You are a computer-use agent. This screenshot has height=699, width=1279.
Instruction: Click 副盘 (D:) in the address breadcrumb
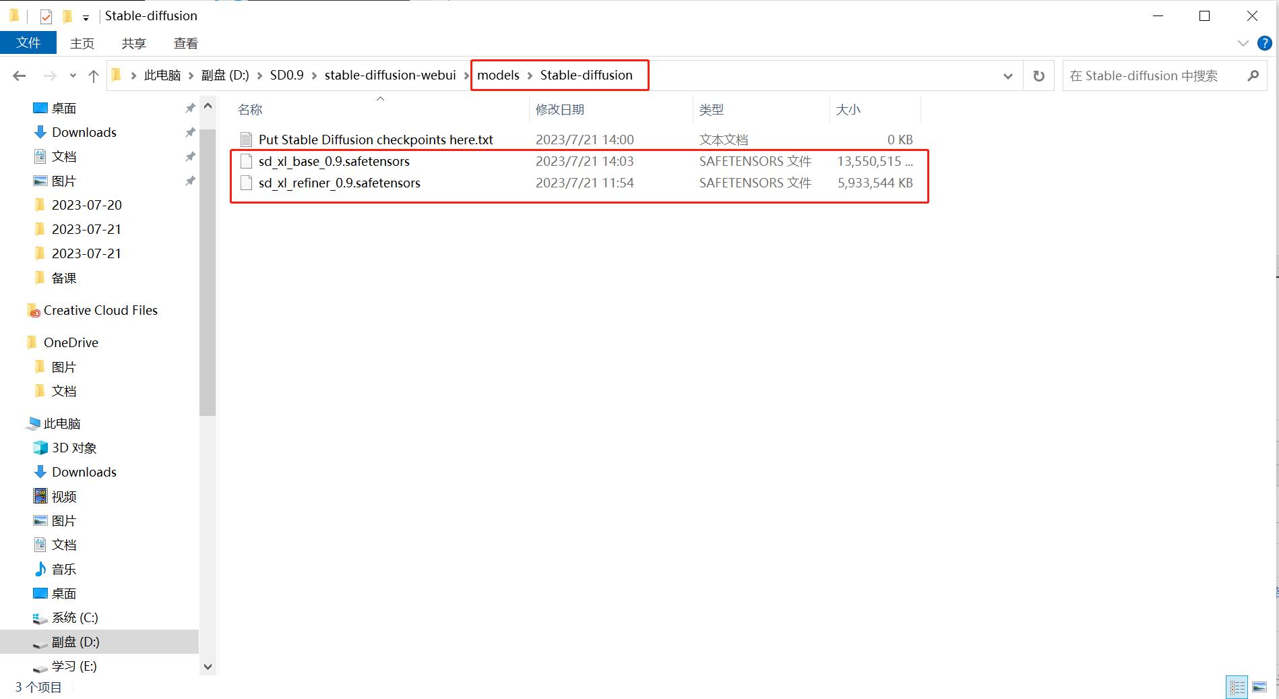(x=225, y=75)
